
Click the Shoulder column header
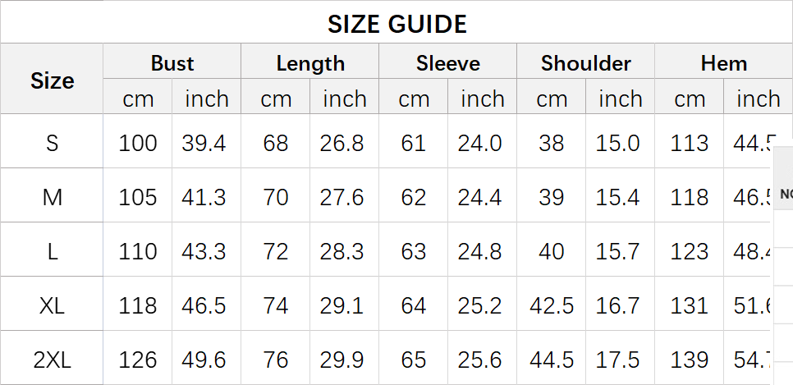pyautogui.click(x=585, y=63)
